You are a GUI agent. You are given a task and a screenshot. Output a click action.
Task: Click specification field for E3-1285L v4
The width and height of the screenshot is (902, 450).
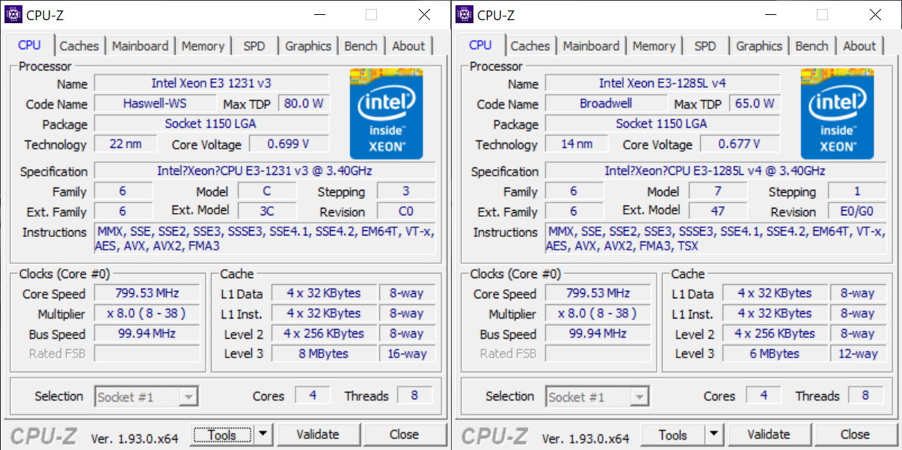coord(716,171)
